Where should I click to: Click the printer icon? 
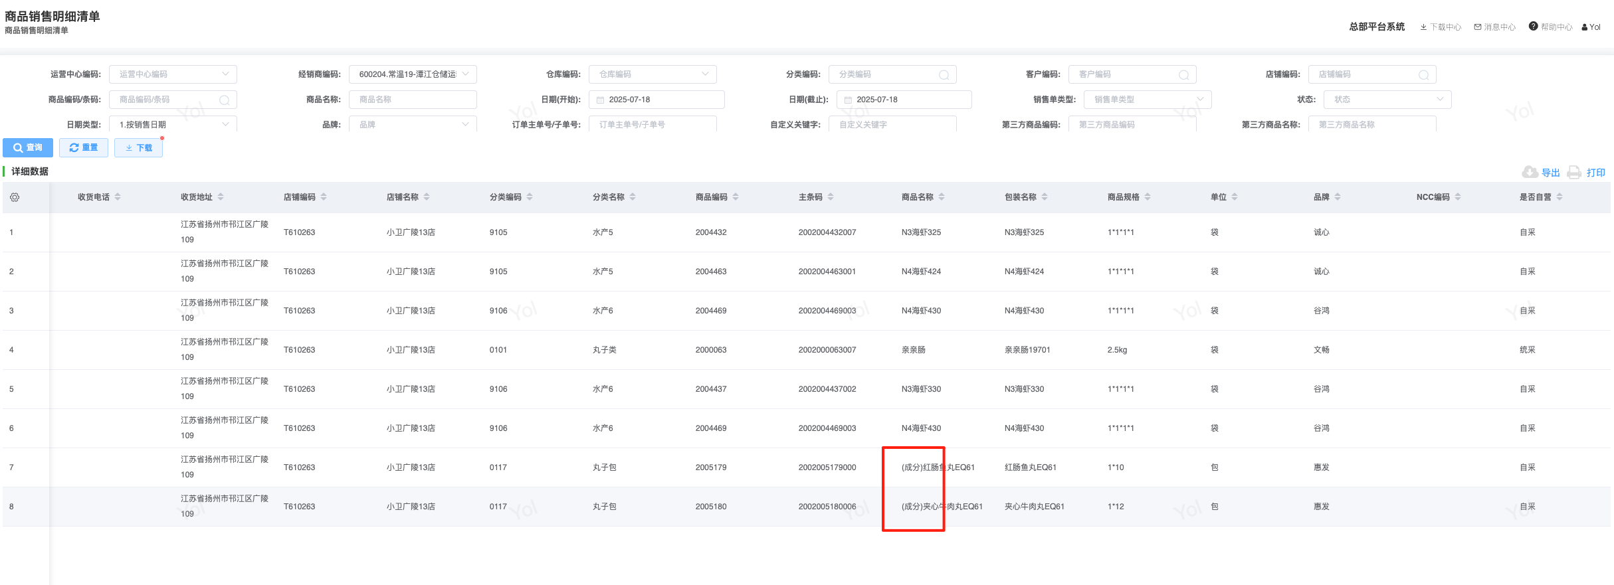1574,173
